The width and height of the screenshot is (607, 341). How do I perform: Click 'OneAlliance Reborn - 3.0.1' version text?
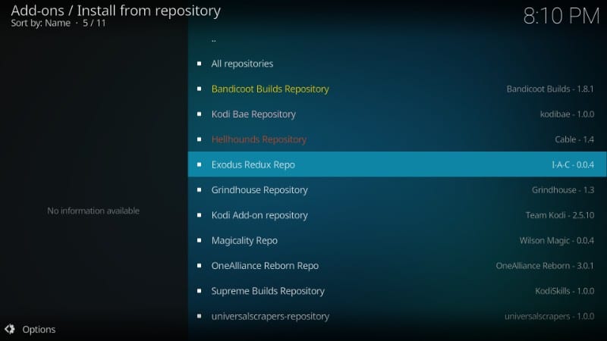click(545, 266)
